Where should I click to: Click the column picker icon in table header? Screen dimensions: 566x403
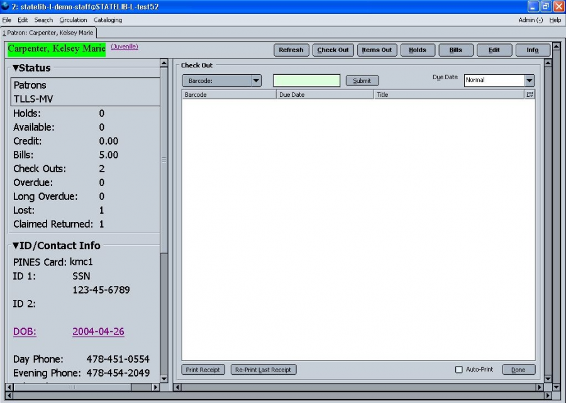[x=530, y=94]
